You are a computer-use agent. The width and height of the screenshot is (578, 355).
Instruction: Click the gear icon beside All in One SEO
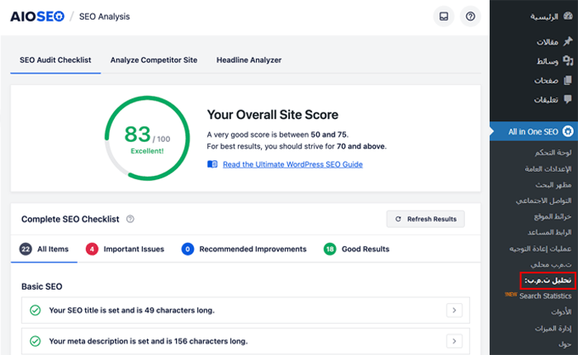(x=568, y=131)
